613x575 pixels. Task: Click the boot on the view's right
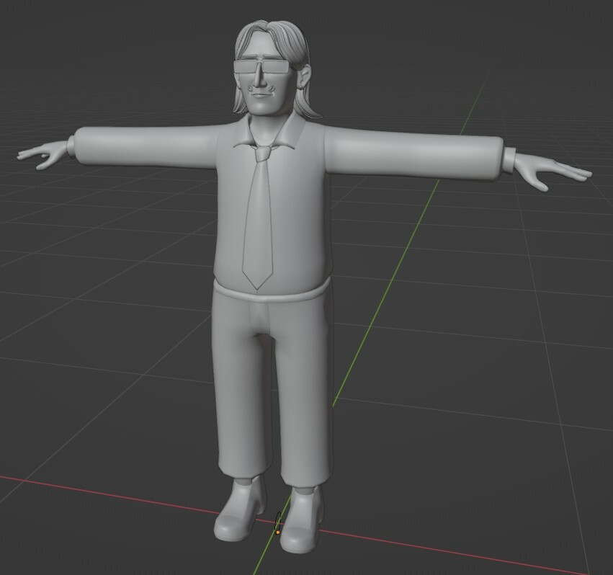click(x=303, y=520)
